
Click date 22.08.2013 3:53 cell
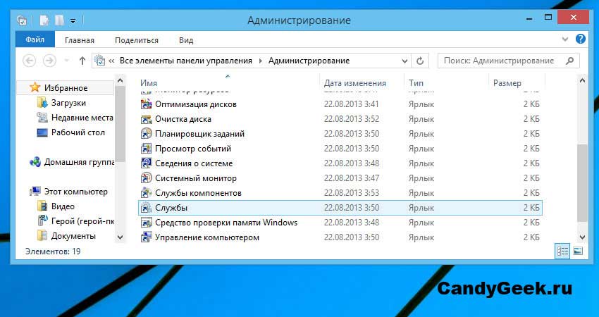[x=352, y=193]
